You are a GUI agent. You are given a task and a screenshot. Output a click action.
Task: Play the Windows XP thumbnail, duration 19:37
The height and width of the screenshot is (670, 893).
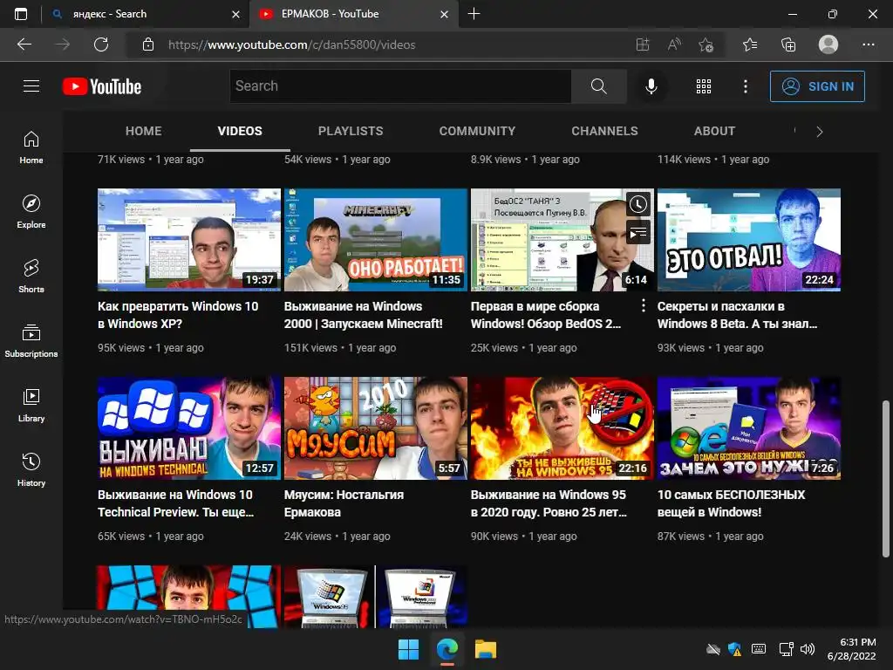[x=189, y=240]
